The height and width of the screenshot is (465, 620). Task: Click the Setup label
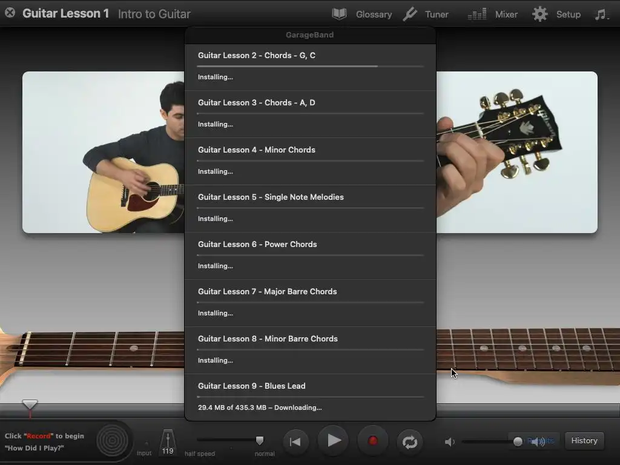click(x=568, y=15)
